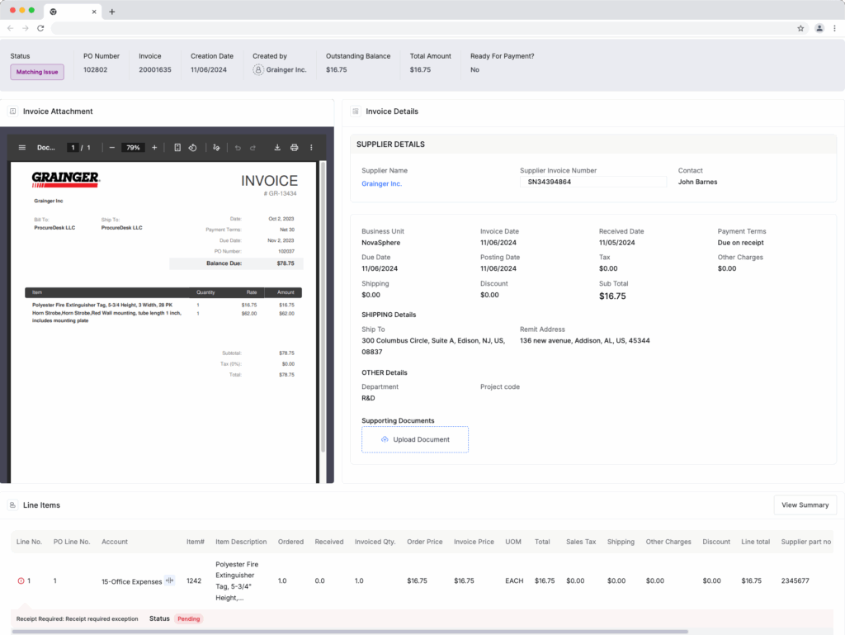The height and width of the screenshot is (635, 845).
Task: Open the Grainger Inc. supplier link
Action: click(x=381, y=184)
